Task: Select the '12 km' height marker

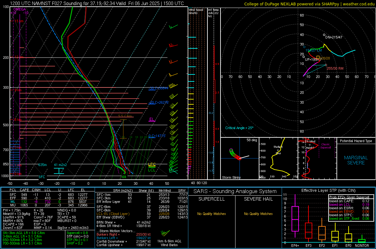Action: (x=19, y=57)
